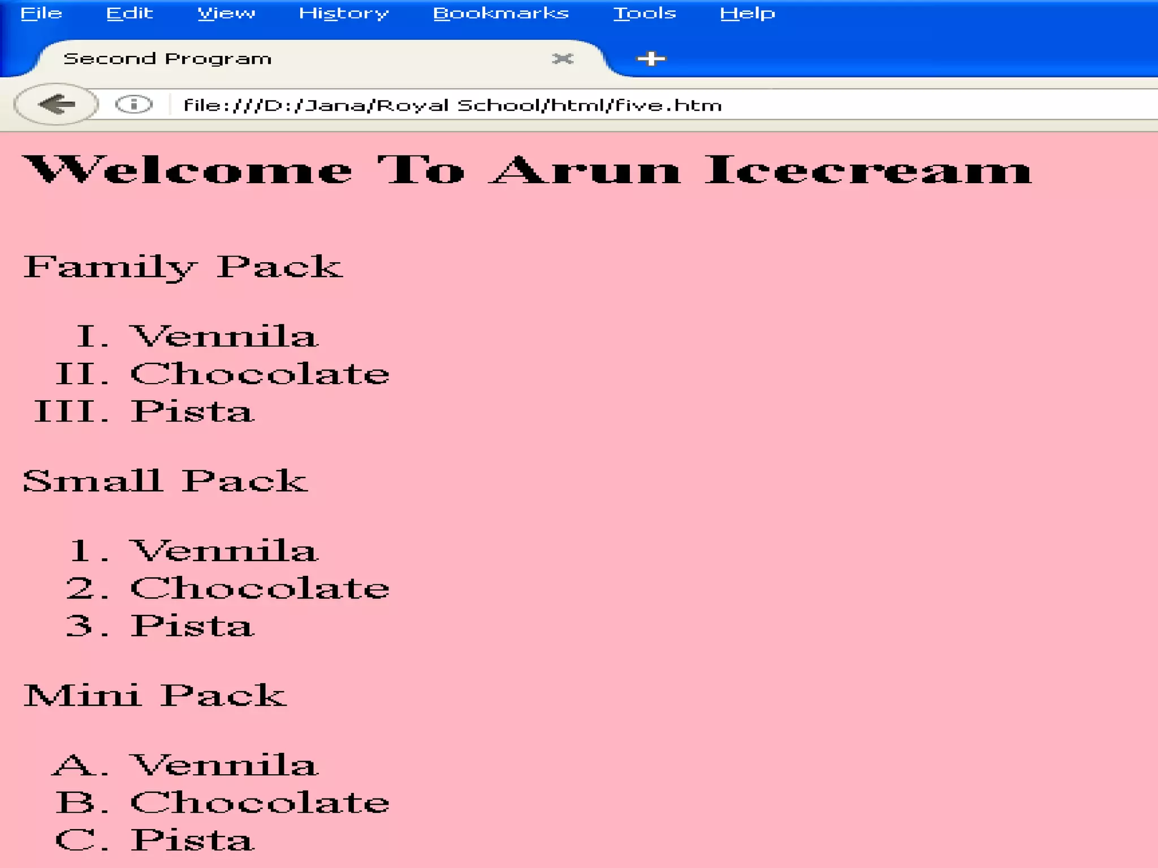Open a new tab with plus icon
The image size is (1158, 868).
[651, 59]
